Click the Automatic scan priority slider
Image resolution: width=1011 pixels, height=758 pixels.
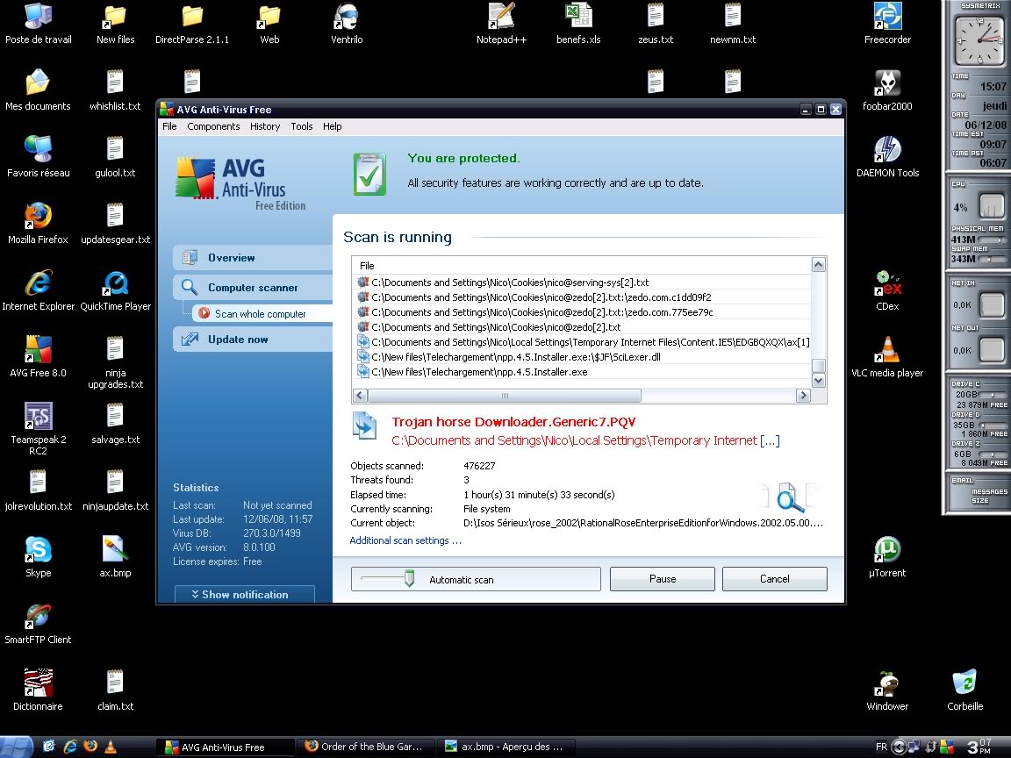(409, 579)
